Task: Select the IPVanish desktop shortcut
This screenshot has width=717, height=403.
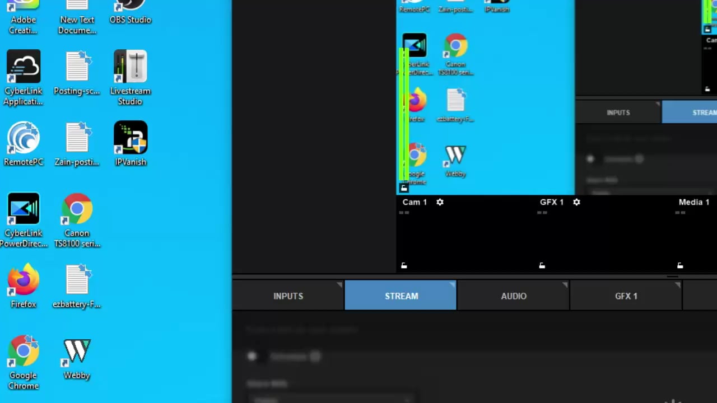Action: pyautogui.click(x=131, y=144)
